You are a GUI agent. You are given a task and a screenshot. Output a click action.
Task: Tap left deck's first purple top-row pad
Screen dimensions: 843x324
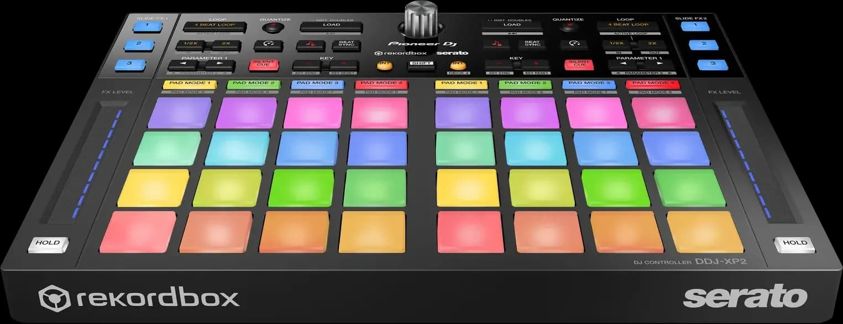click(x=180, y=113)
